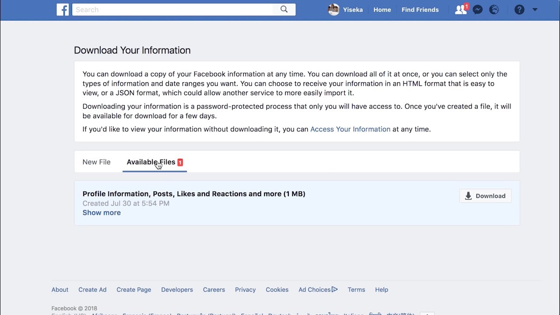
Task: Open the Cookies footer link
Action: point(277,290)
